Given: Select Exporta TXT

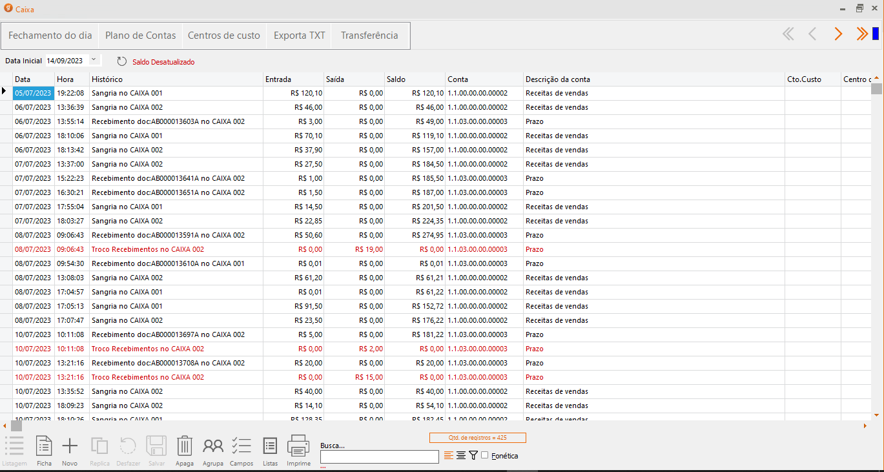Looking at the screenshot, I should pos(299,36).
